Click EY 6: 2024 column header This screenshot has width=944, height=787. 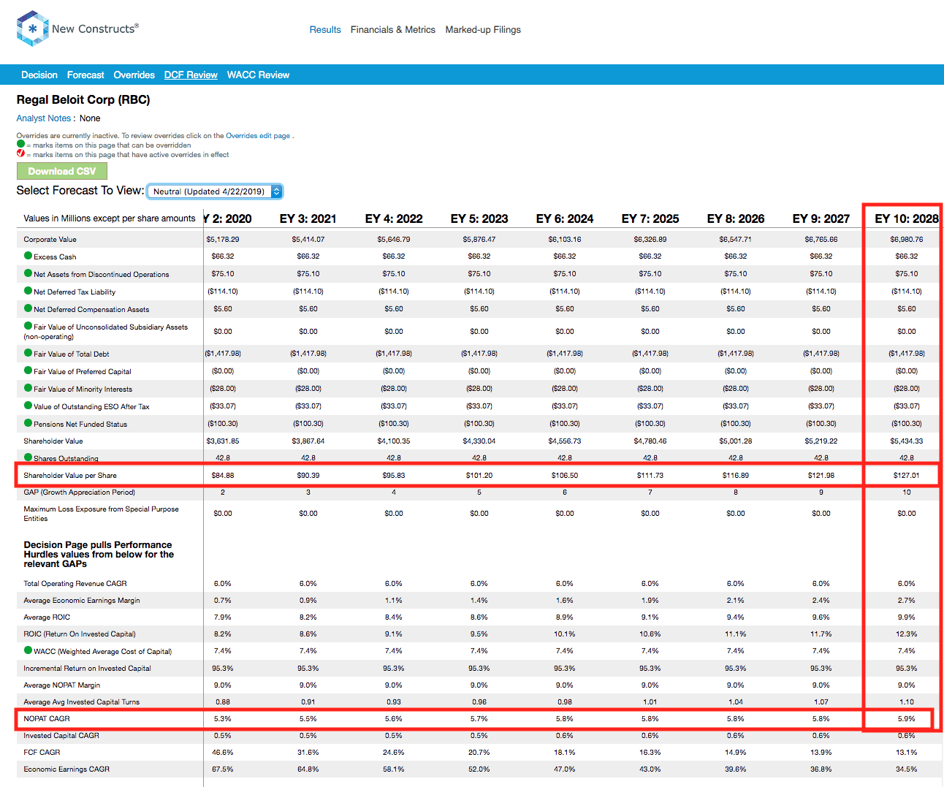click(565, 218)
